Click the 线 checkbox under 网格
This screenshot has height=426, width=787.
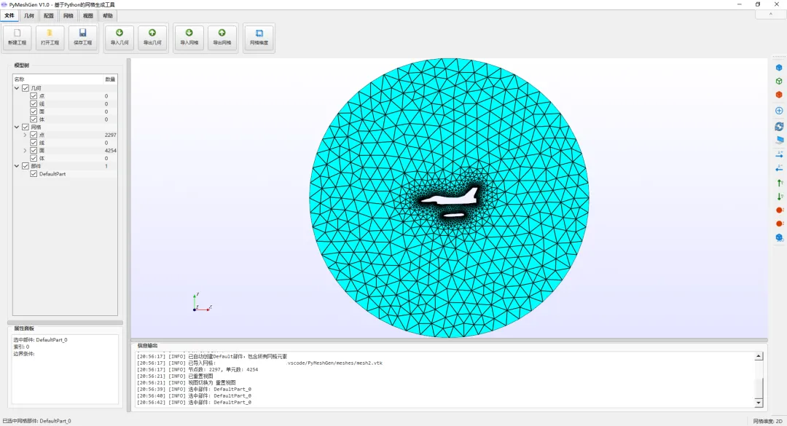(34, 143)
